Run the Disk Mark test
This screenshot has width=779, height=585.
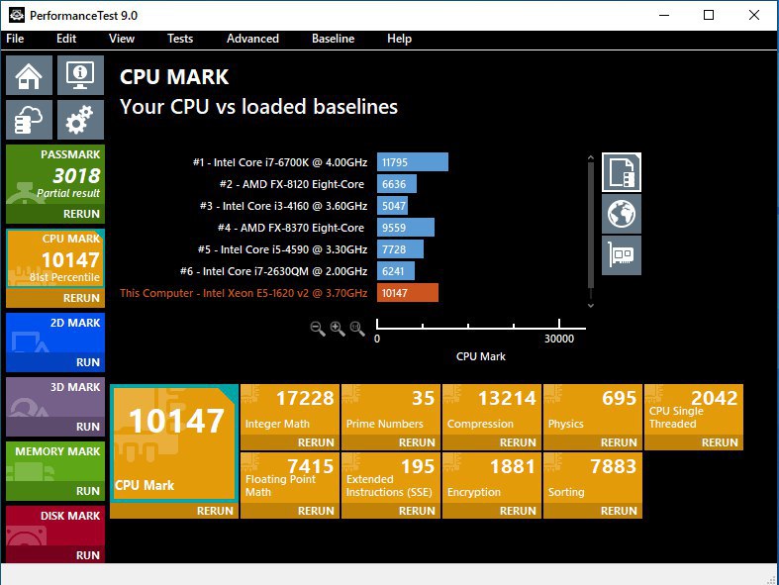click(55, 555)
